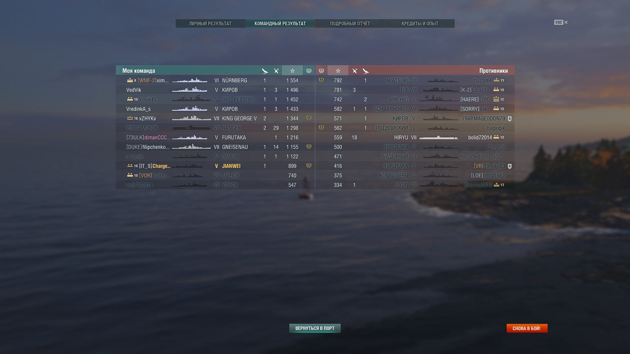Sort enemies by experience star icon

click(x=338, y=71)
